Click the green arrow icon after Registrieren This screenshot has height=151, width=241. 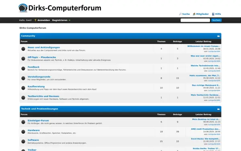click(69, 20)
